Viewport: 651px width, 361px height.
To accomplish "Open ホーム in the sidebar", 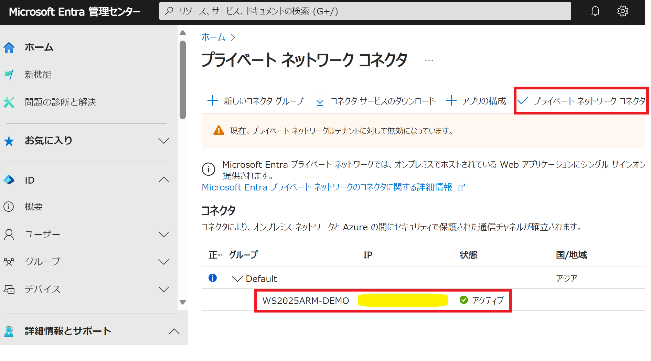I will click(39, 47).
